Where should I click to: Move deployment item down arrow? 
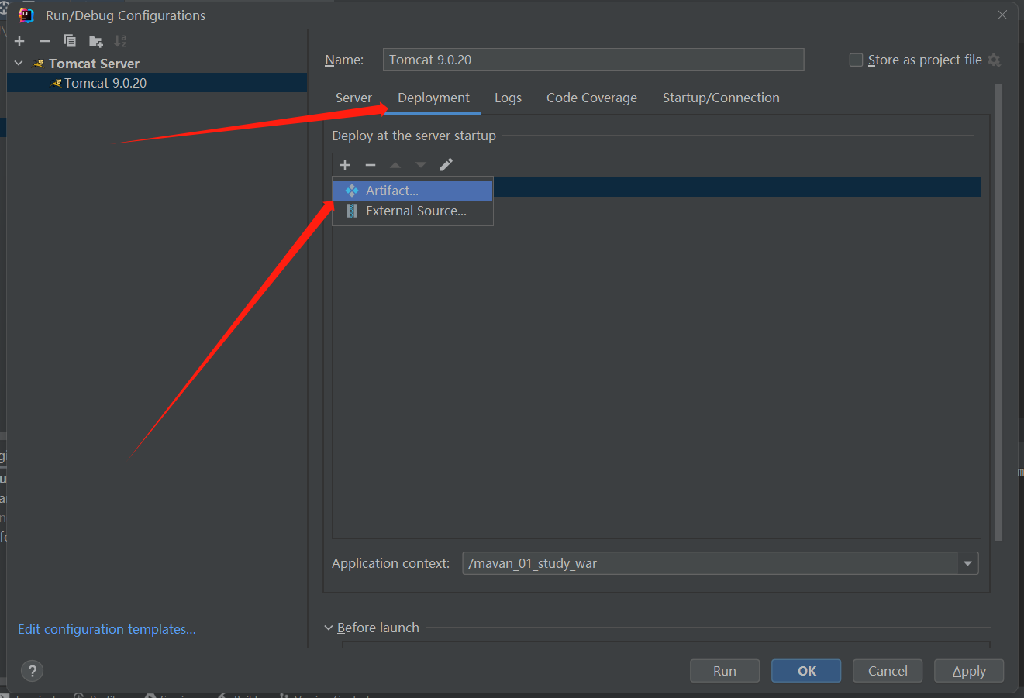[x=421, y=164]
